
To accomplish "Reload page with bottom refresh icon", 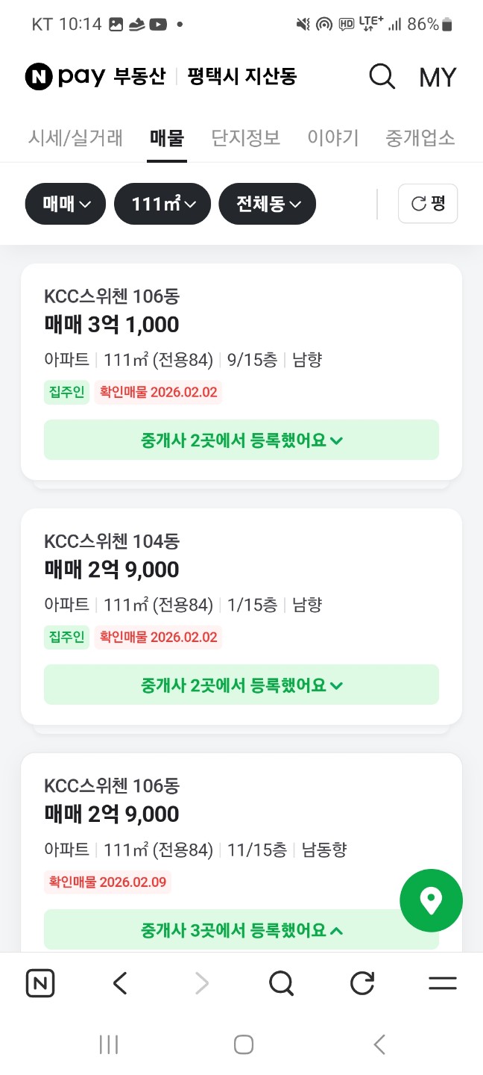I will [362, 984].
